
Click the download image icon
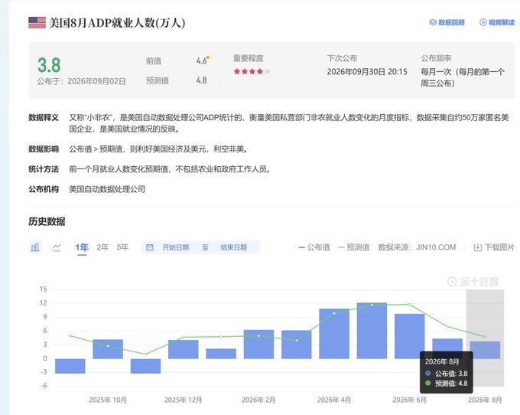click(477, 247)
